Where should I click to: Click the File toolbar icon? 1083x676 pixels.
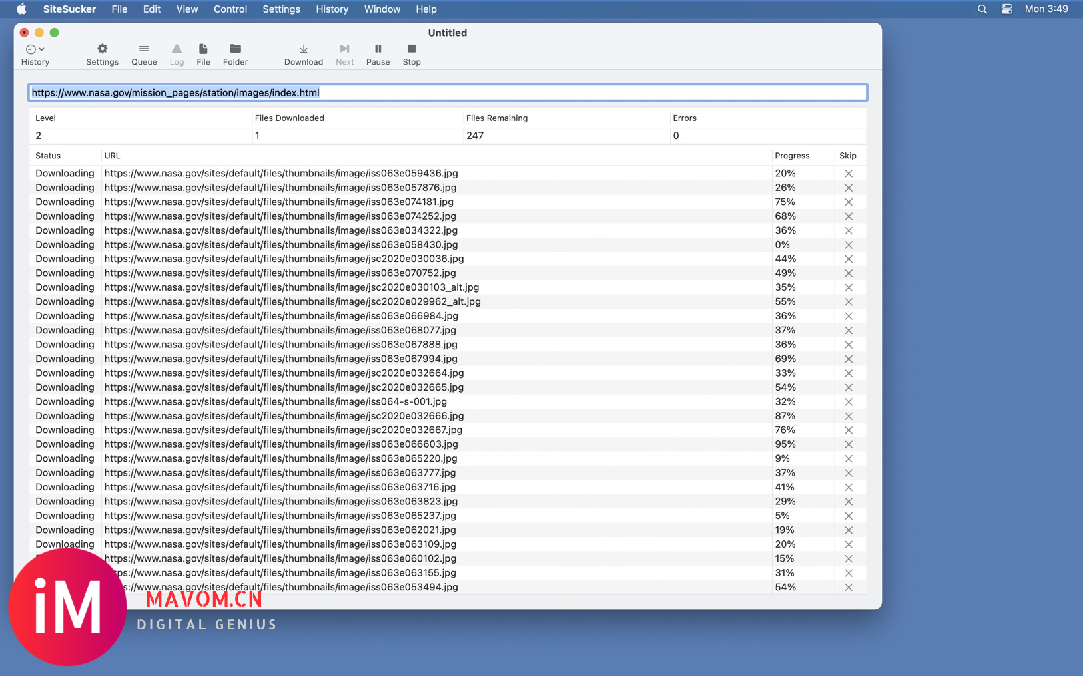point(203,54)
